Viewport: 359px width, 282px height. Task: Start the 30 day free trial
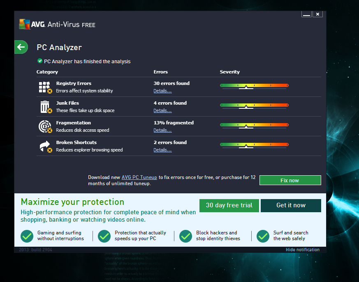(229, 205)
